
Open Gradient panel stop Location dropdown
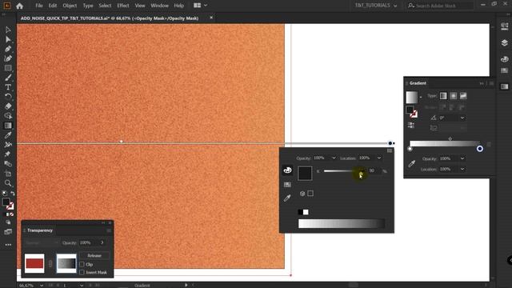click(x=462, y=169)
